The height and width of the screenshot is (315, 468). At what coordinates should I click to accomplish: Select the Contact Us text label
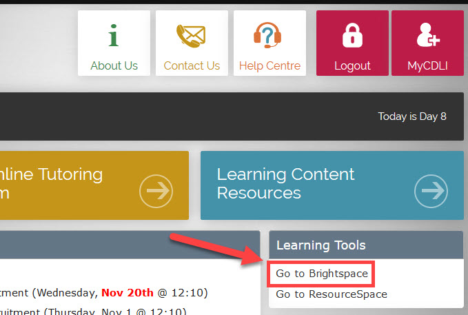click(192, 65)
